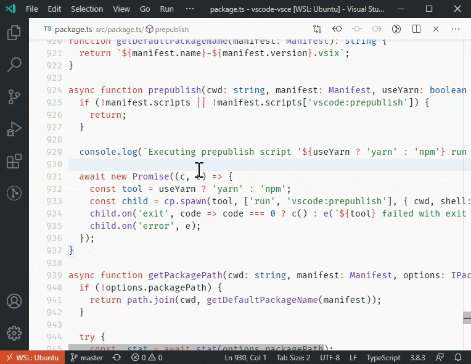Open the Search view in activity bar

(14, 65)
